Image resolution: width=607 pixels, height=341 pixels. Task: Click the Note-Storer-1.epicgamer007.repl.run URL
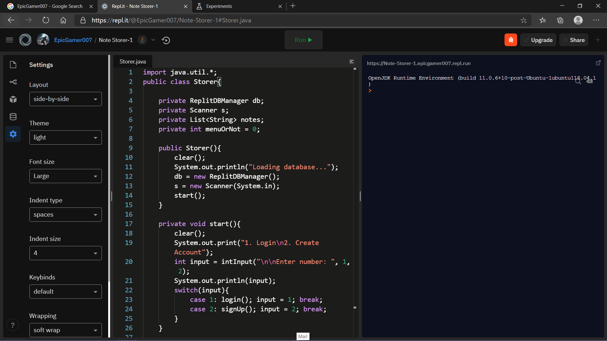[x=418, y=63]
